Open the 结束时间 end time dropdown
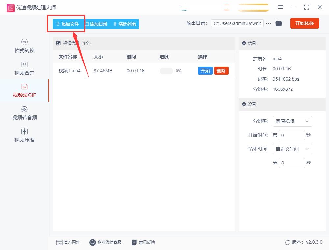The width and height of the screenshot is (329, 250). click(x=292, y=149)
